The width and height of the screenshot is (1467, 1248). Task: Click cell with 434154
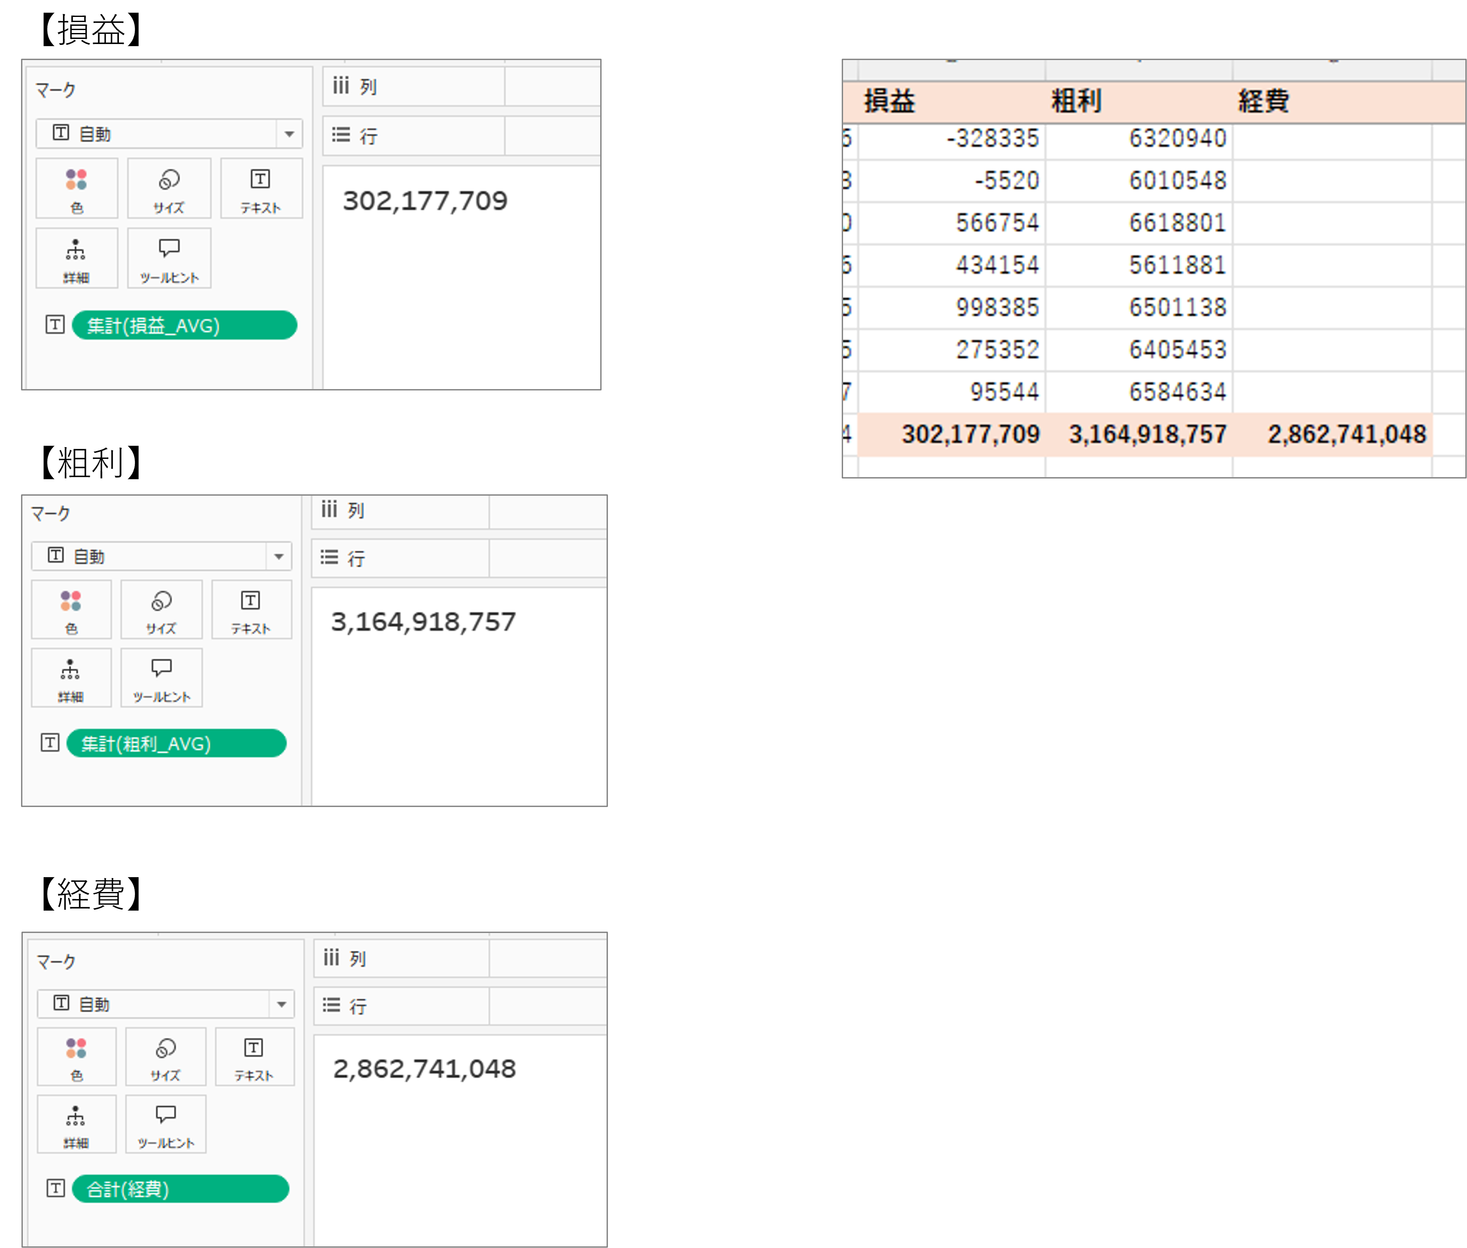pyautogui.click(x=951, y=265)
